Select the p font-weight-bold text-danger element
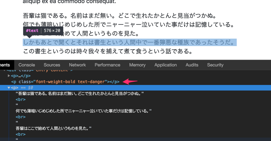Image resolution: width=271 pixels, height=141 pixels. click(65, 82)
